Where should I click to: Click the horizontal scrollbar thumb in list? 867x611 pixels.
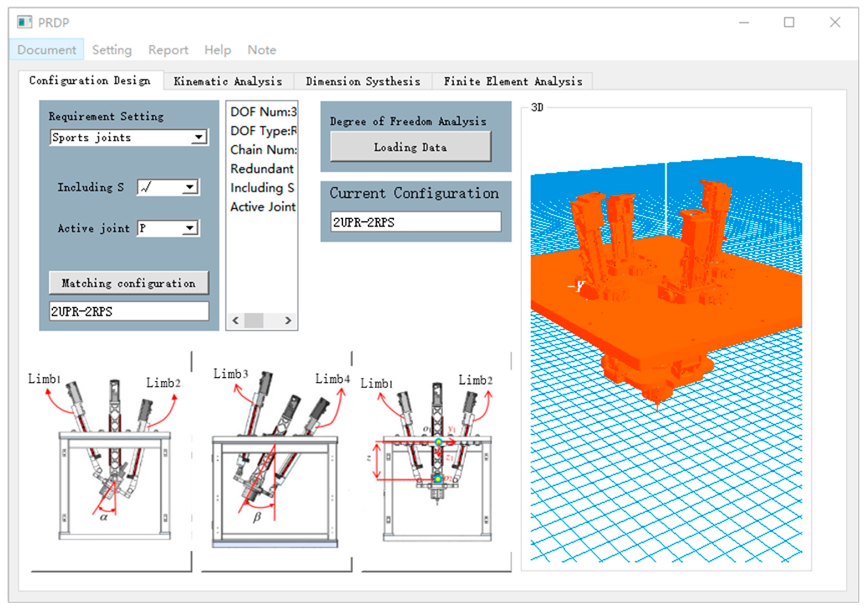point(254,321)
